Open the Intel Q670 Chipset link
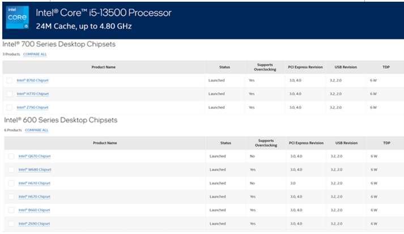 35,156
